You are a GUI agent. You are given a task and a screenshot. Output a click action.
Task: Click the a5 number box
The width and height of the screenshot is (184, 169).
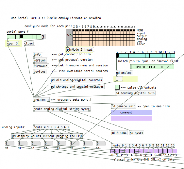tap(75, 143)
